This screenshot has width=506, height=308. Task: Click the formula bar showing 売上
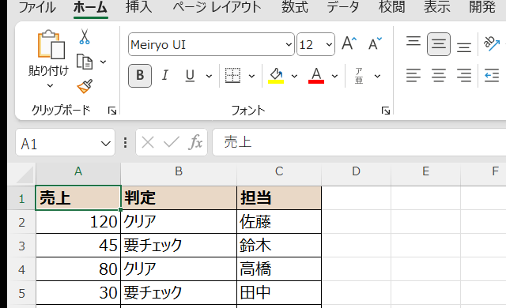(x=359, y=142)
